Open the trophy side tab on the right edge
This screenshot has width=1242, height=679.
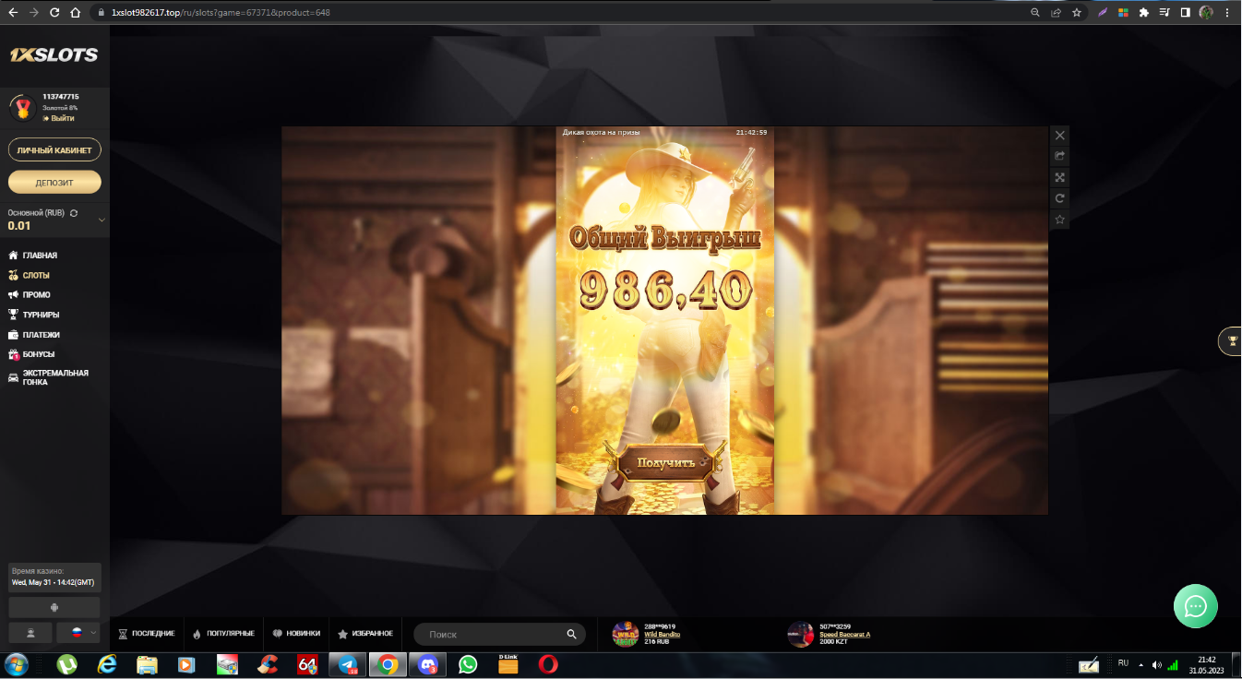click(x=1231, y=341)
